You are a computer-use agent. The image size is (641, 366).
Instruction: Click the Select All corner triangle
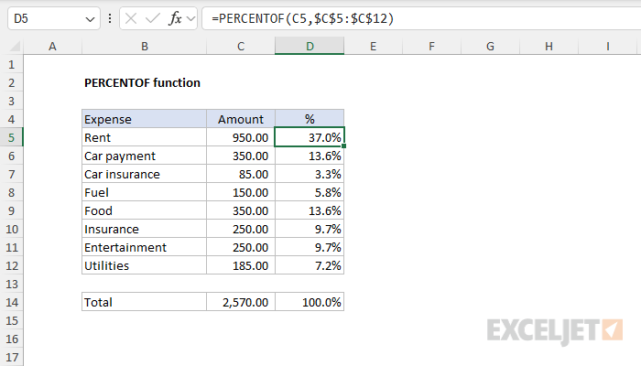tap(15, 46)
